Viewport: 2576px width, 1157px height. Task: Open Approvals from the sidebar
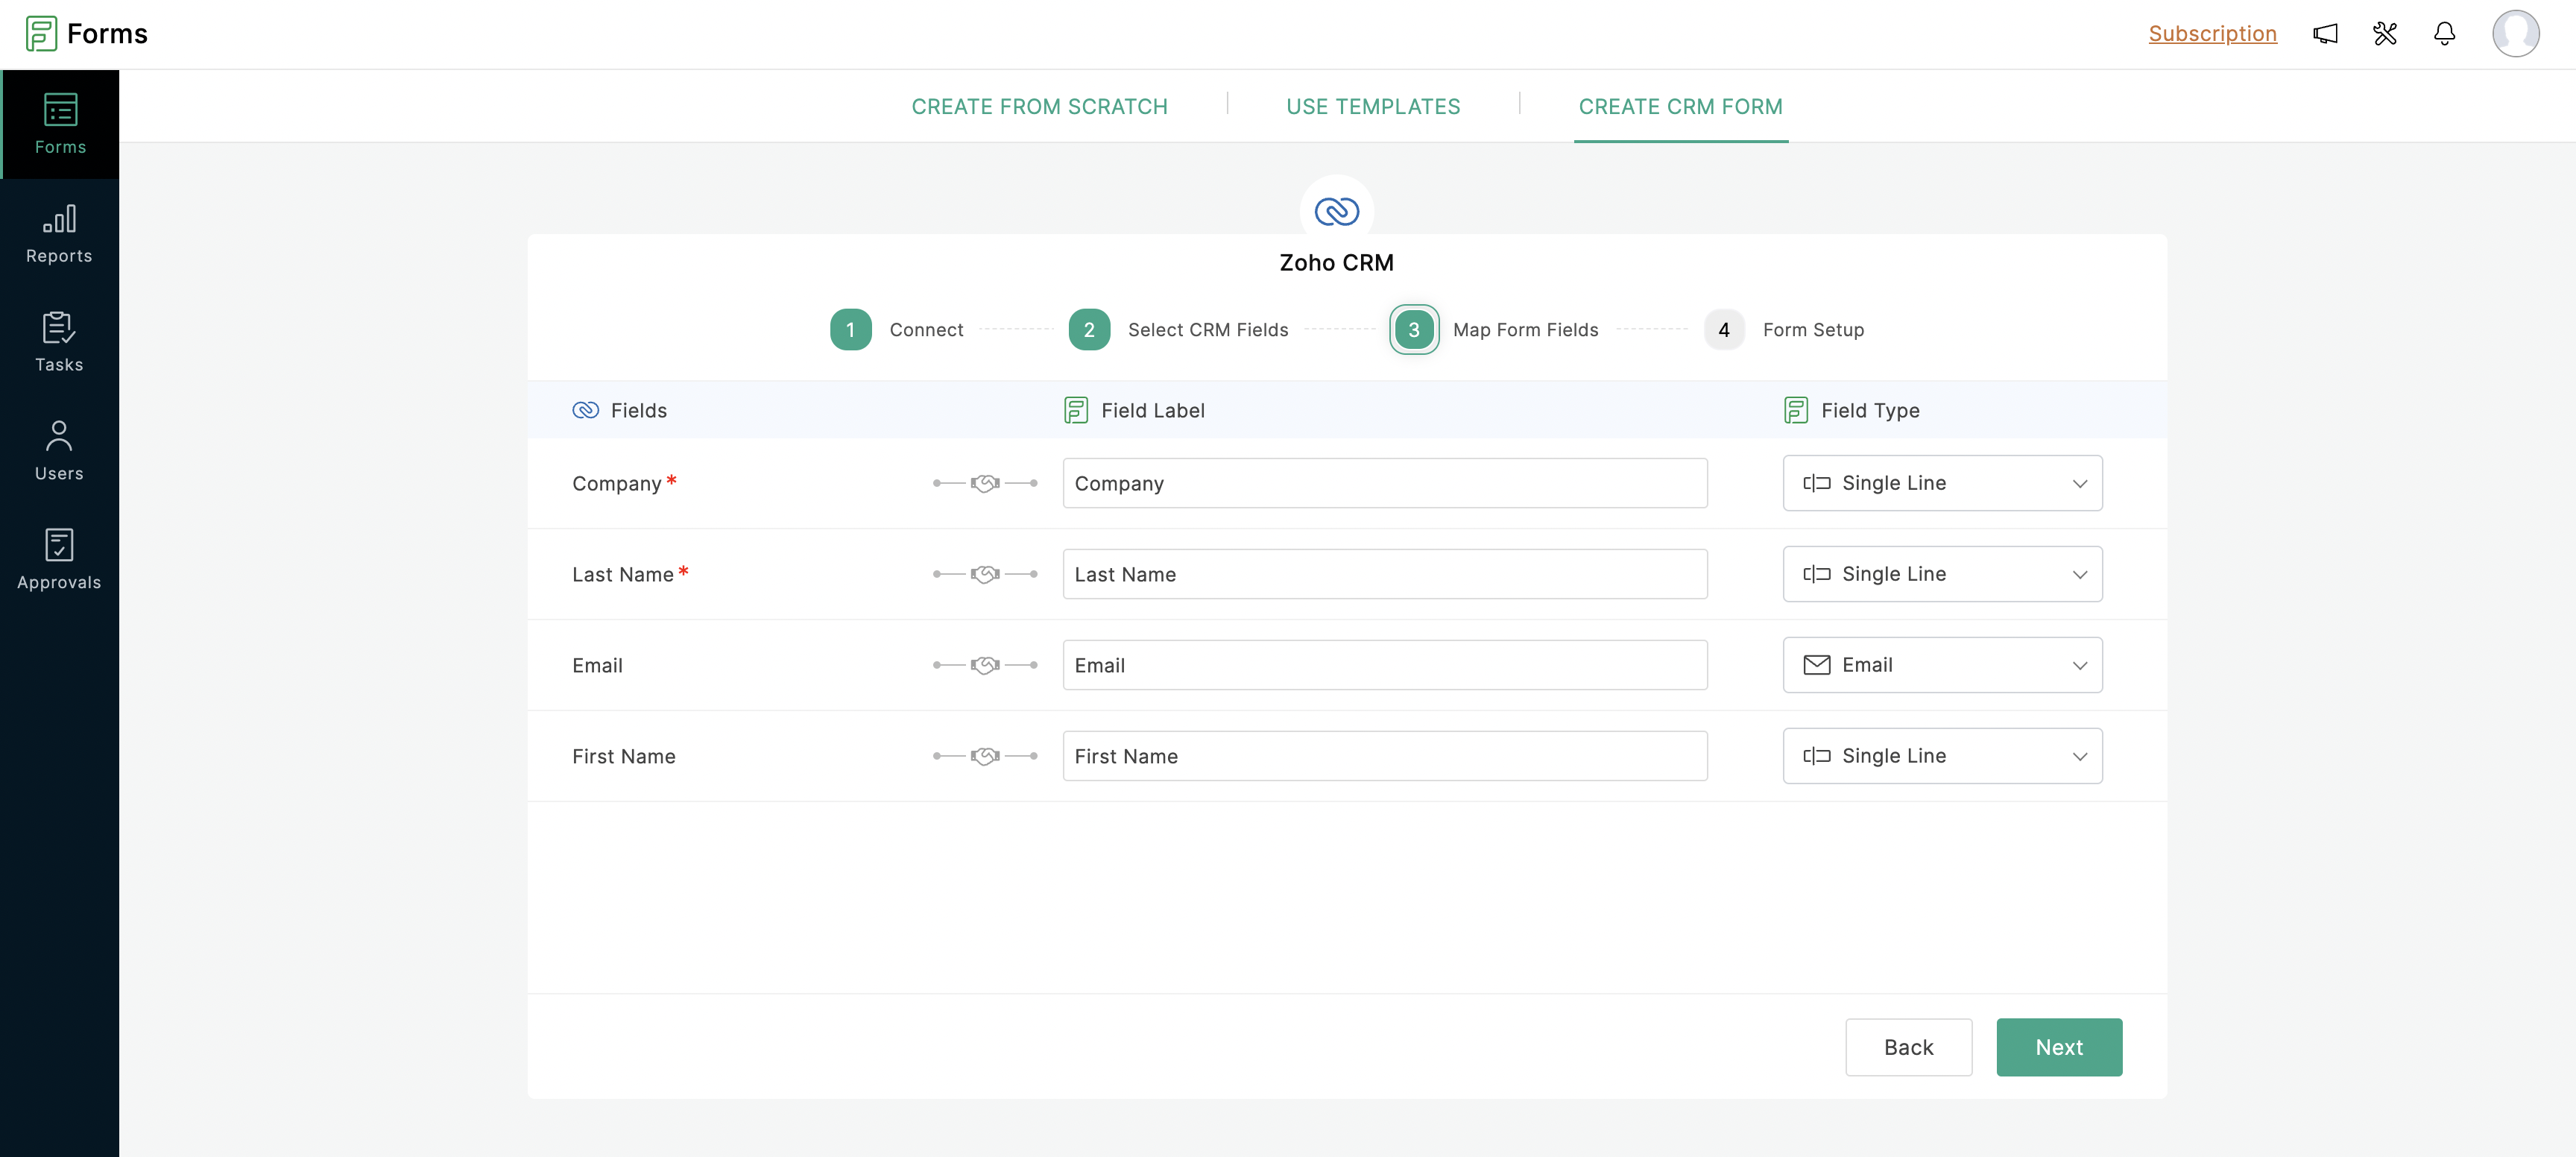(x=59, y=560)
